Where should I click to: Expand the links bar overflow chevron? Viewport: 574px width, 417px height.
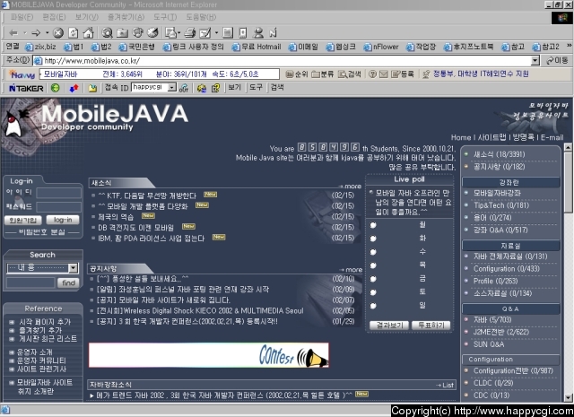(569, 46)
